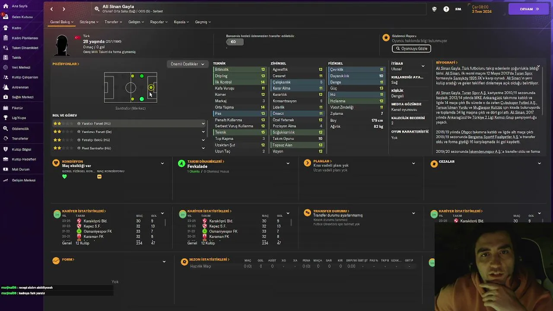The width and height of the screenshot is (553, 311).
Task: Open the FM menu logo
Action: [x=458, y=9]
